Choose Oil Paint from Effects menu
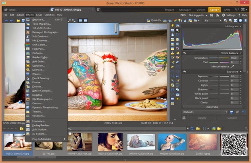 (38, 70)
